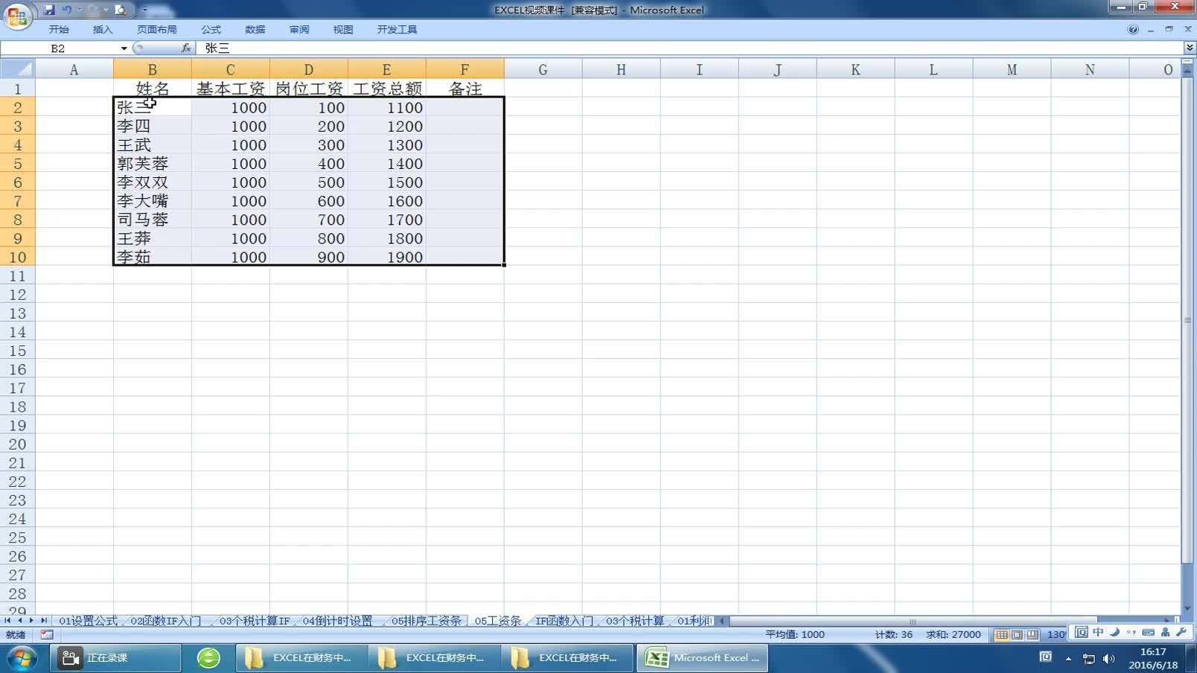The height and width of the screenshot is (673, 1197).
Task: Click the 岗位工资 header cell
Action: [x=309, y=89]
